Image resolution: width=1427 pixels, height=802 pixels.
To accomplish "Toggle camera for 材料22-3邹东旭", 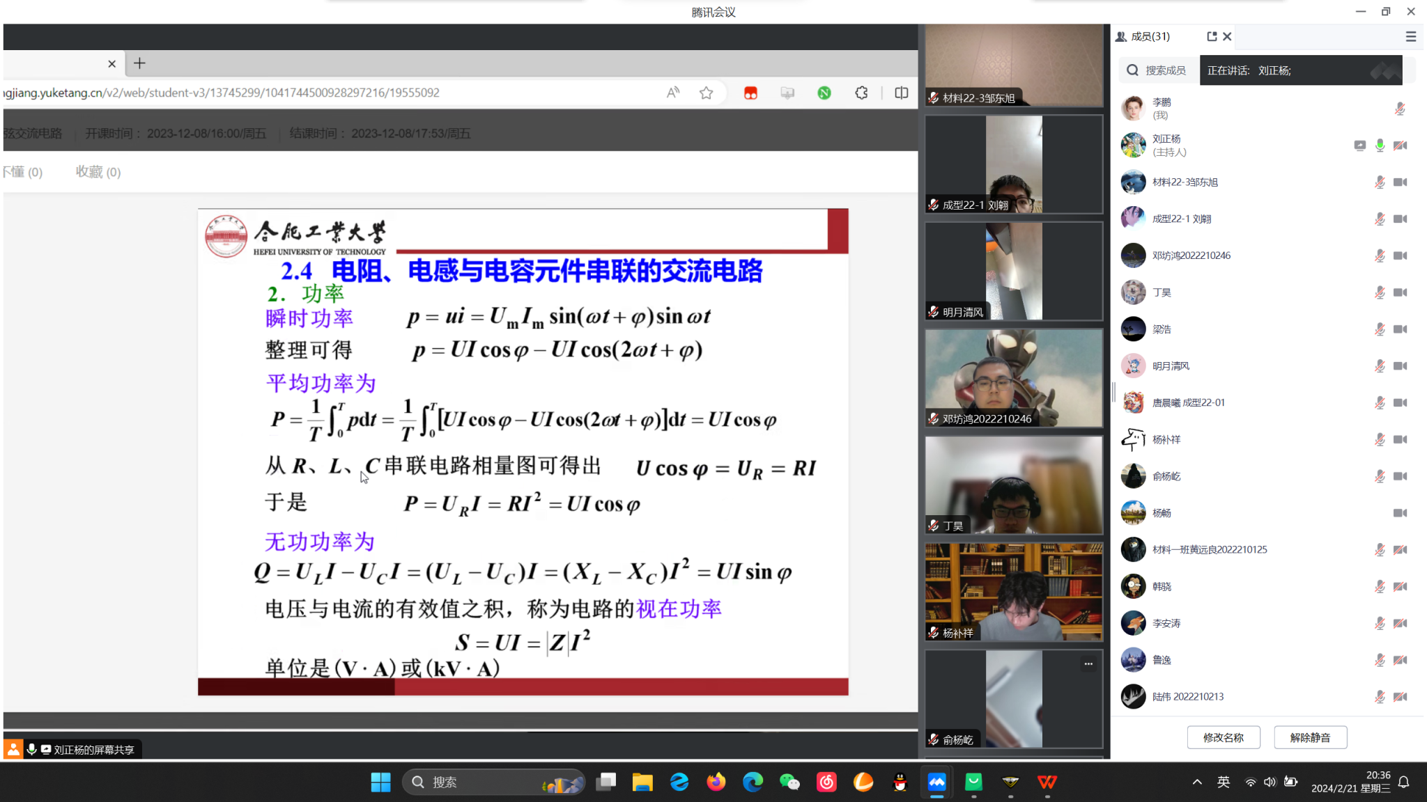I will [1400, 182].
